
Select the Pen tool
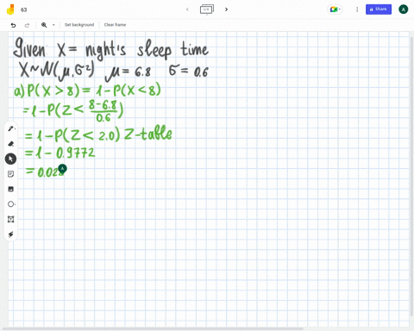tap(11, 128)
